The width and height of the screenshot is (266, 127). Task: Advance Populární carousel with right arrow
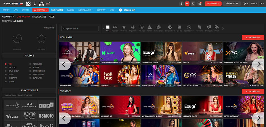pos(259,64)
